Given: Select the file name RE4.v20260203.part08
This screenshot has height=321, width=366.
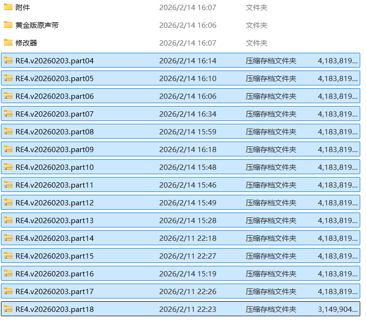Looking at the screenshot, I should [54, 131].
